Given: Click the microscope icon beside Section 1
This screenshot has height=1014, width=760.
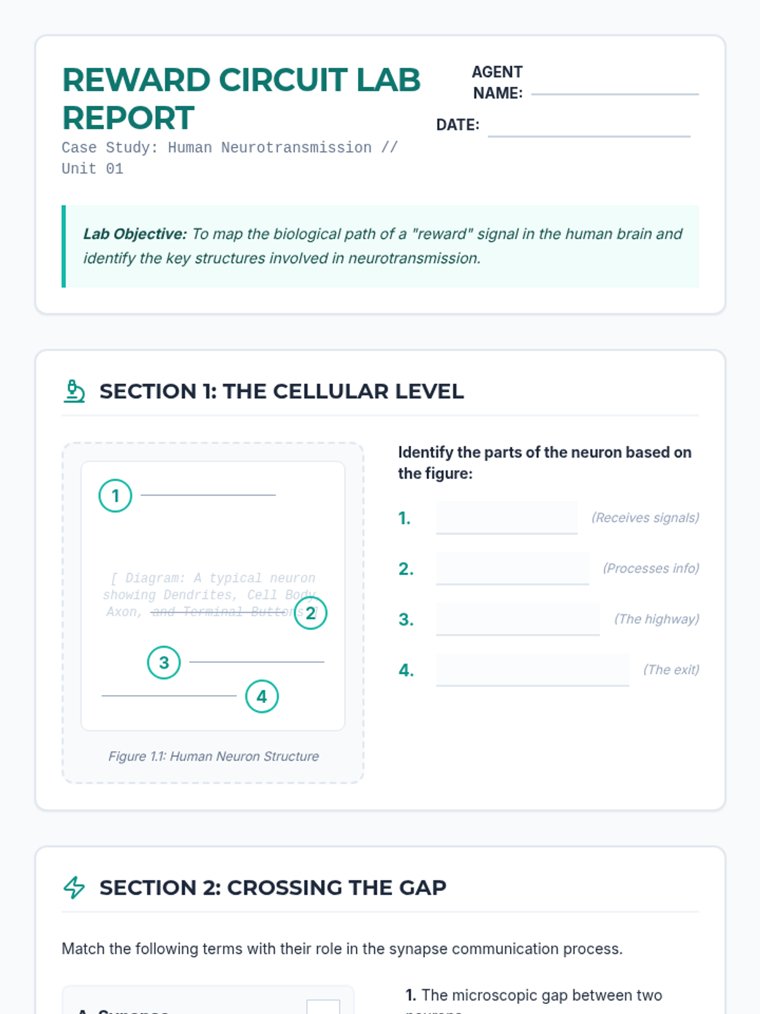Looking at the screenshot, I should [74, 391].
